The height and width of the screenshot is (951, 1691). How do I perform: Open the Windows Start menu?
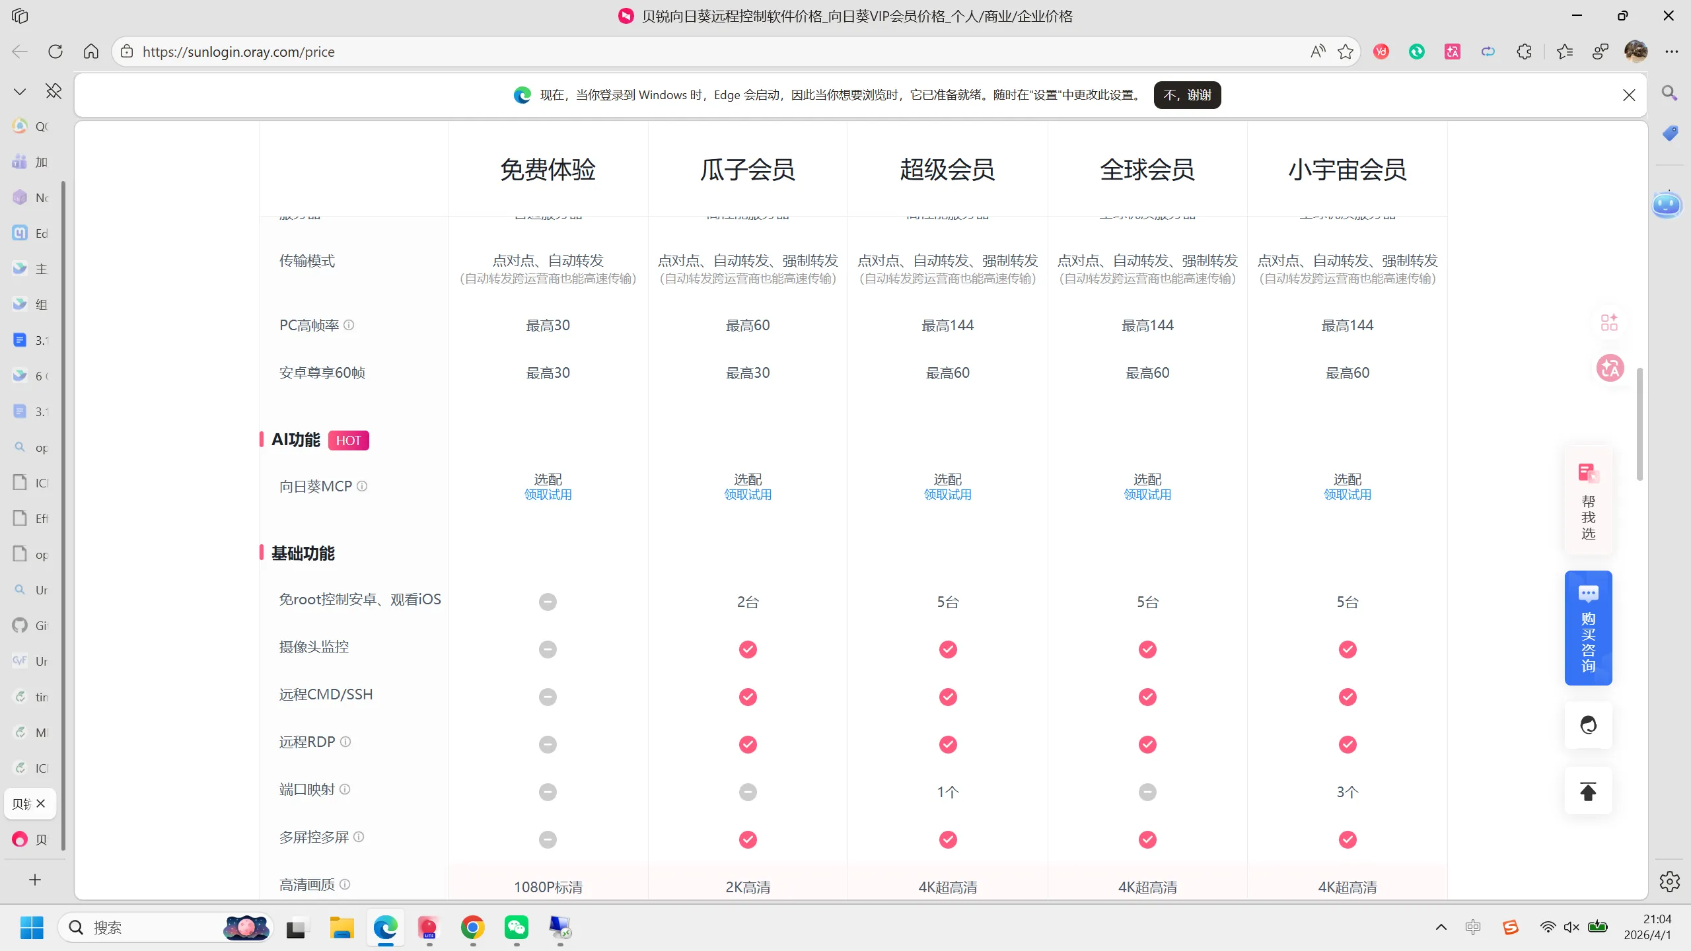coord(31,927)
